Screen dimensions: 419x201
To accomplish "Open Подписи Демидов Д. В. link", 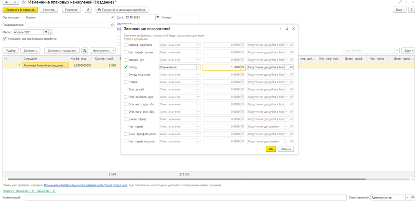I will pos(29,191).
